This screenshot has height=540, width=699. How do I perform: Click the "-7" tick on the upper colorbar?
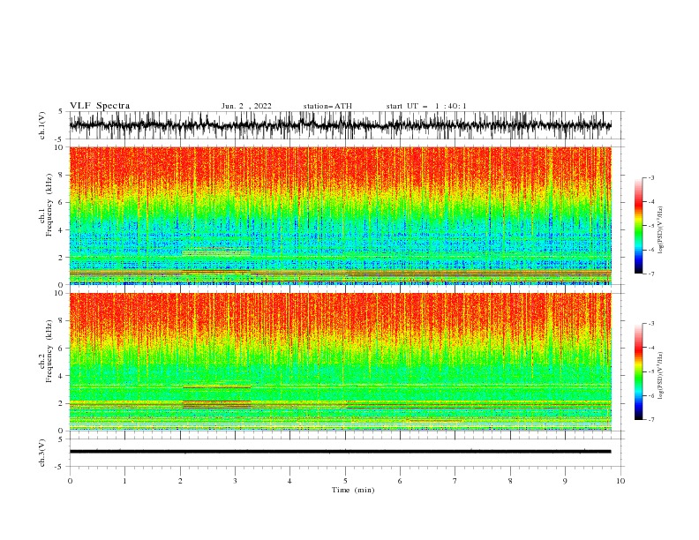pos(650,274)
